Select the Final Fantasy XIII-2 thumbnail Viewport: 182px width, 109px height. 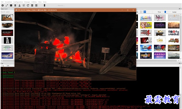click(x=160, y=18)
